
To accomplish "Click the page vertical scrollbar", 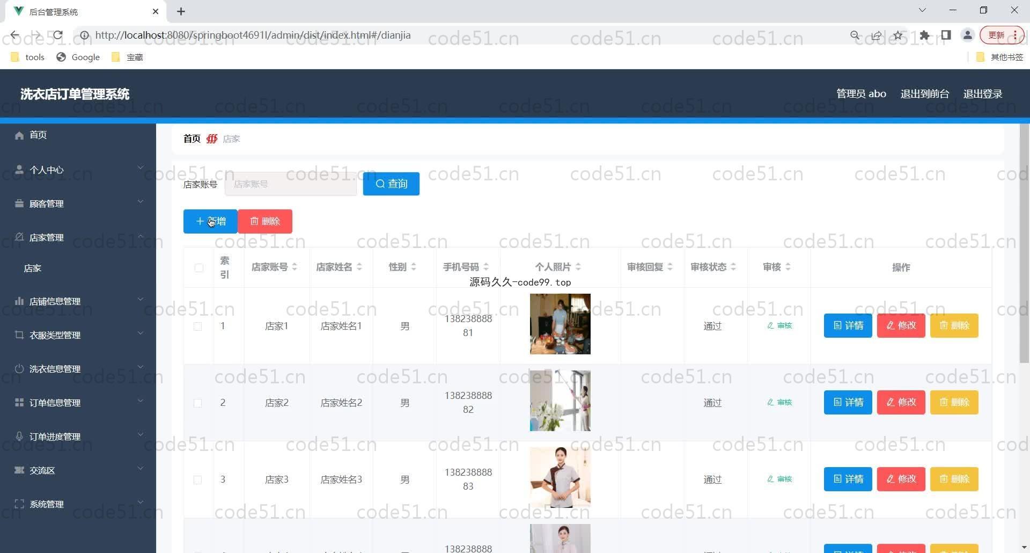I will pyautogui.click(x=1024, y=244).
